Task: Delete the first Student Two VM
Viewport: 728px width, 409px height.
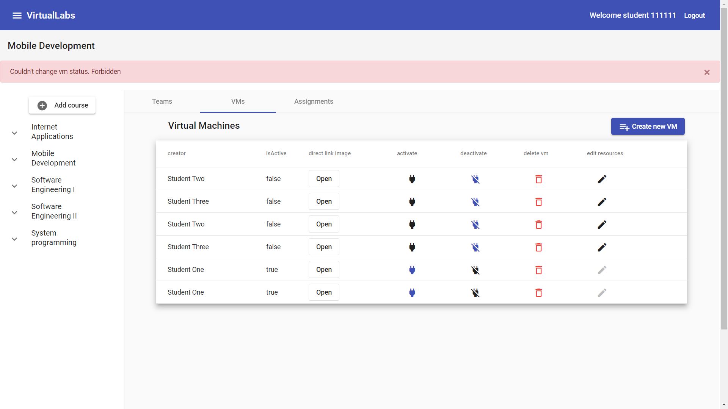Action: (x=538, y=179)
